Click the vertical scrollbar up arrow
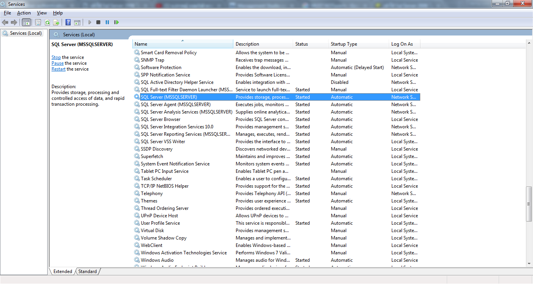The width and height of the screenshot is (533, 284). point(529,43)
